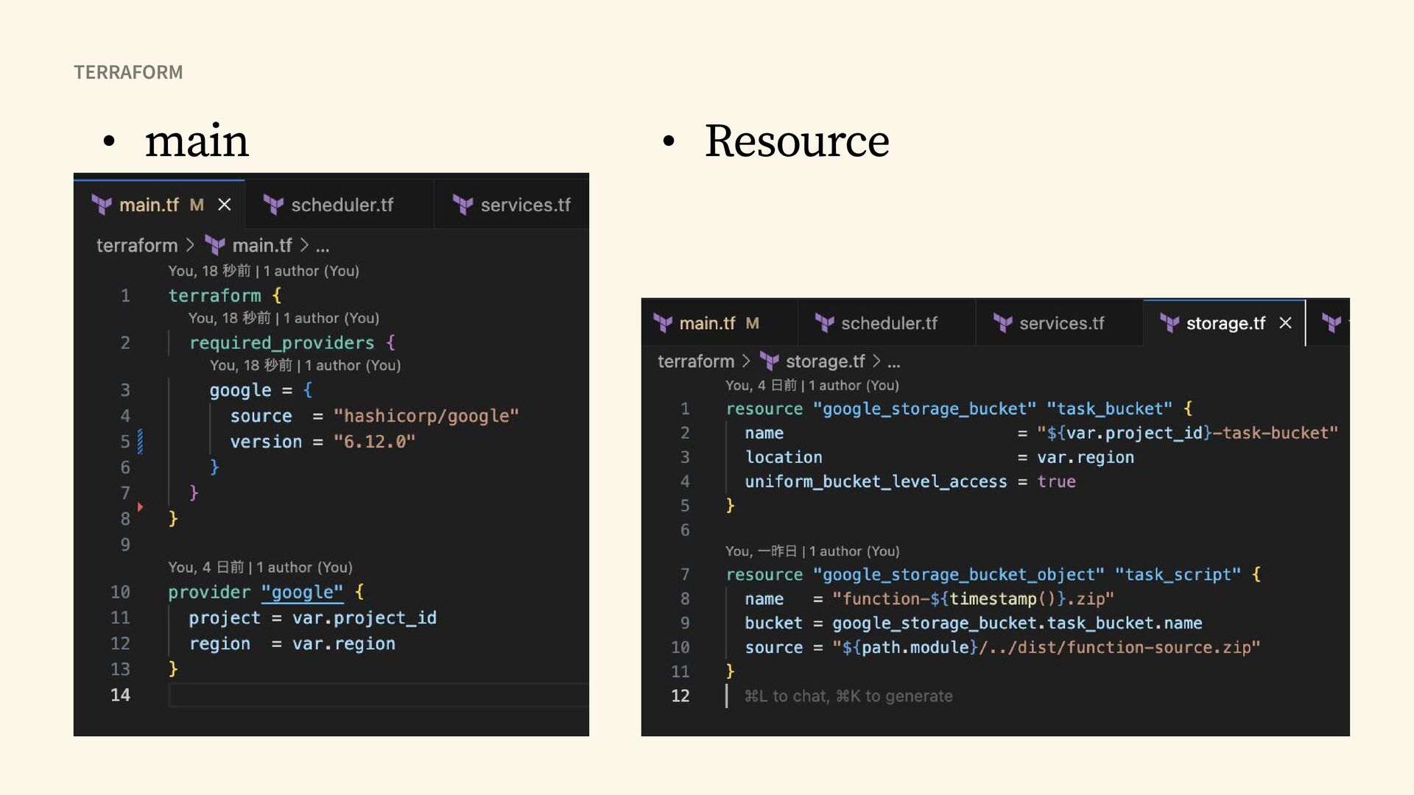Close storage.tf tab
The height and width of the screenshot is (795, 1414).
click(x=1285, y=323)
